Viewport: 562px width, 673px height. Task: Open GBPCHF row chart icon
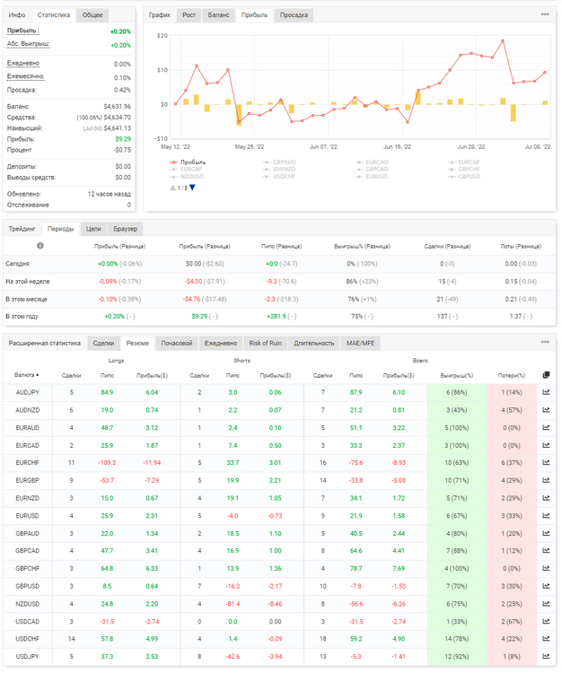pos(546,568)
